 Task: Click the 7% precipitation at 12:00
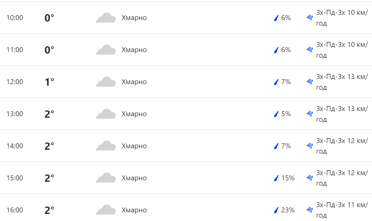286,82
